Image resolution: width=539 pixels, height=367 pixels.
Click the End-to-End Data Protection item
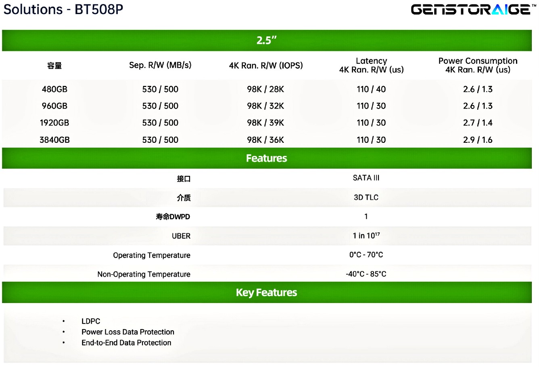point(126,343)
